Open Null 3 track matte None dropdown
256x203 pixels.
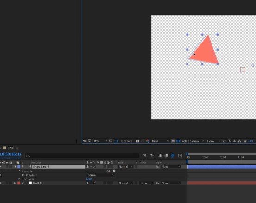pos(146,183)
